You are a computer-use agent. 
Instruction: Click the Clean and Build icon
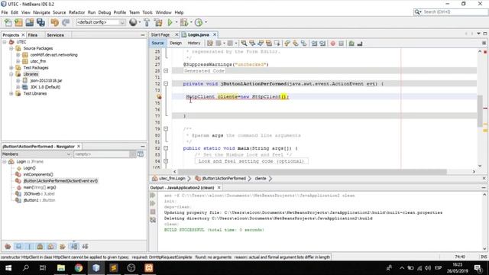[x=158, y=22]
